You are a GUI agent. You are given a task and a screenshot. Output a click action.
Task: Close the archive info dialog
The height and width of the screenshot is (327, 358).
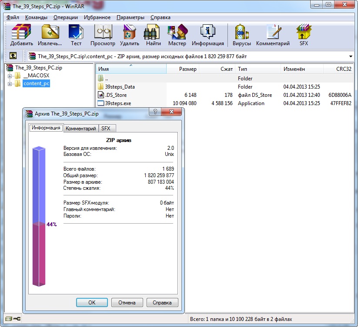tap(171, 112)
